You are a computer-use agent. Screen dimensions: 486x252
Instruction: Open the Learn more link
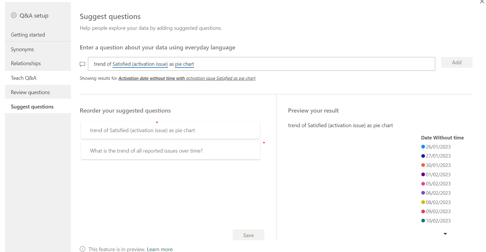[160, 249]
